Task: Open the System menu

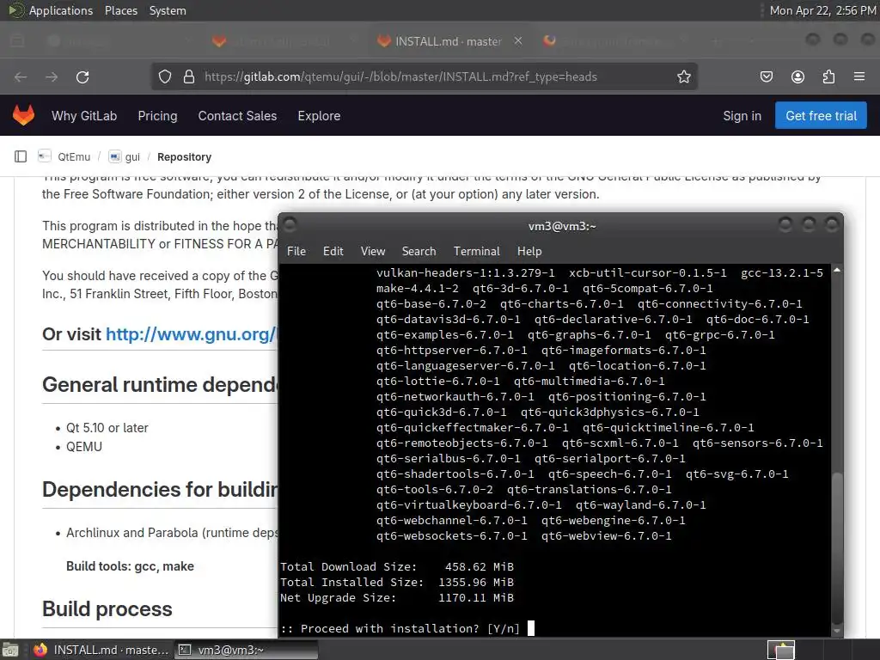Action: (168, 10)
